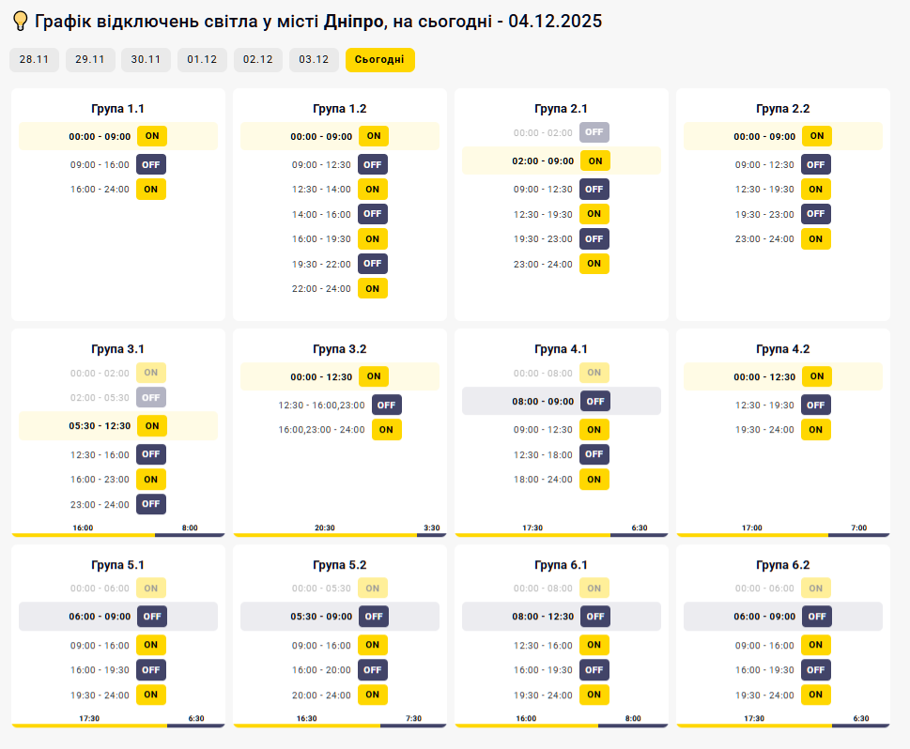Click OFF badge for 19:30 - 22:00 in Група 1.2
The image size is (910, 749).
[373, 264]
